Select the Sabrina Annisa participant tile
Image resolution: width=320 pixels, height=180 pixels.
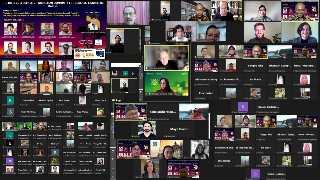click(x=85, y=144)
